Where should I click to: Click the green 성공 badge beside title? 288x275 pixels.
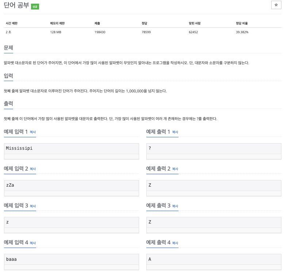point(35,7)
